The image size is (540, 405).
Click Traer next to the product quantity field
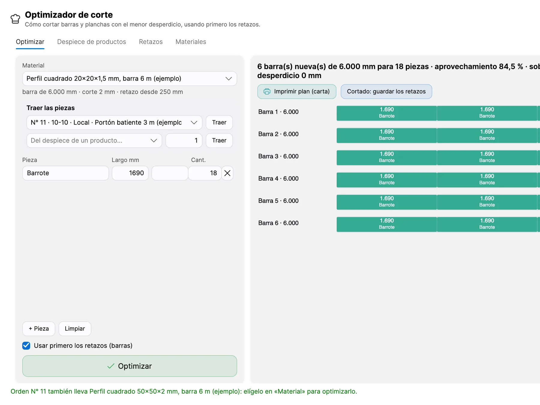click(x=219, y=140)
